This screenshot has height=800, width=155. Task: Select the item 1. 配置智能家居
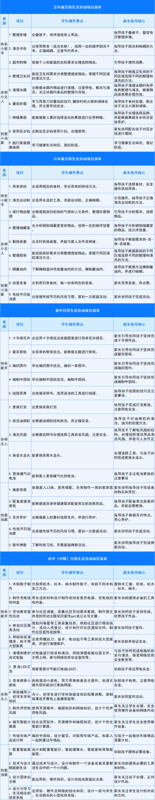[19, 751]
